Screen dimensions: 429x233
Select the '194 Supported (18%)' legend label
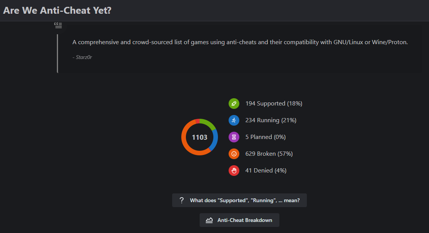tap(274, 104)
